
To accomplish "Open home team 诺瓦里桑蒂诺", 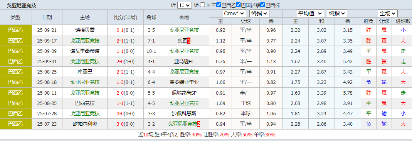I will coord(85,51).
